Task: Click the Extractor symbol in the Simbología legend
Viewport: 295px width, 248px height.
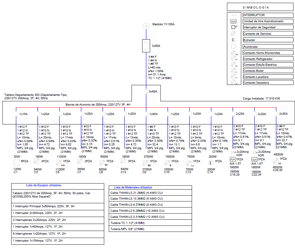Action: 234,40
